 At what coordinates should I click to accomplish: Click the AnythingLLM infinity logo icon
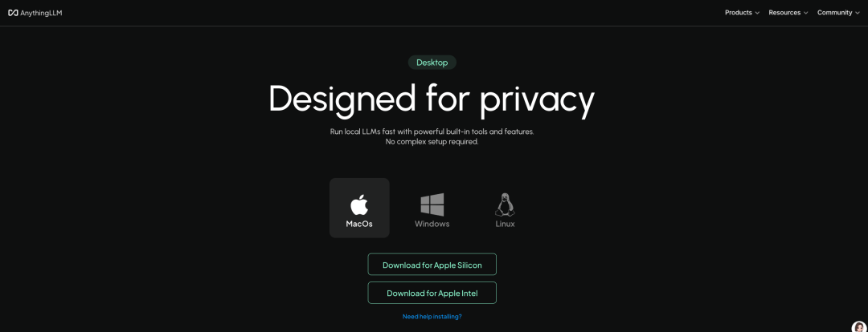13,13
